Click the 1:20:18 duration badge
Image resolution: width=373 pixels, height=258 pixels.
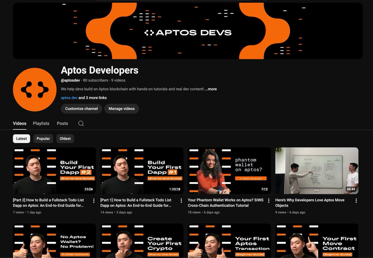pos(174,189)
